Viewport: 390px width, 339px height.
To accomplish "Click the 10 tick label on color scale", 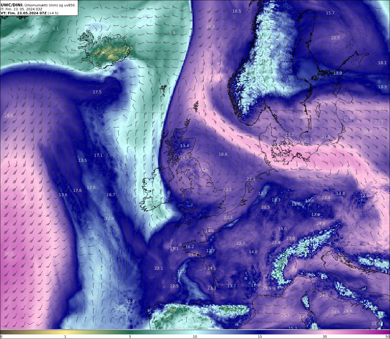I will [195, 337].
